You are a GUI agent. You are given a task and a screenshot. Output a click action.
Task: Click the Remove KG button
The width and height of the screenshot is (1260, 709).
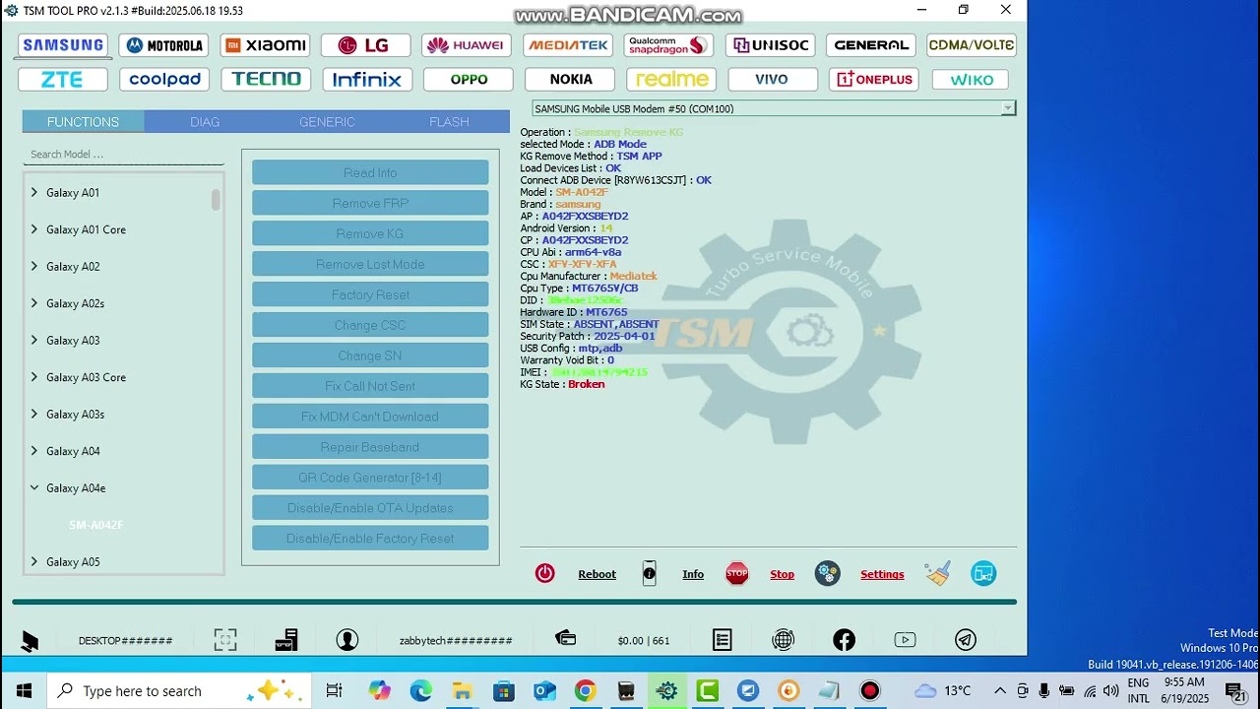(x=370, y=233)
